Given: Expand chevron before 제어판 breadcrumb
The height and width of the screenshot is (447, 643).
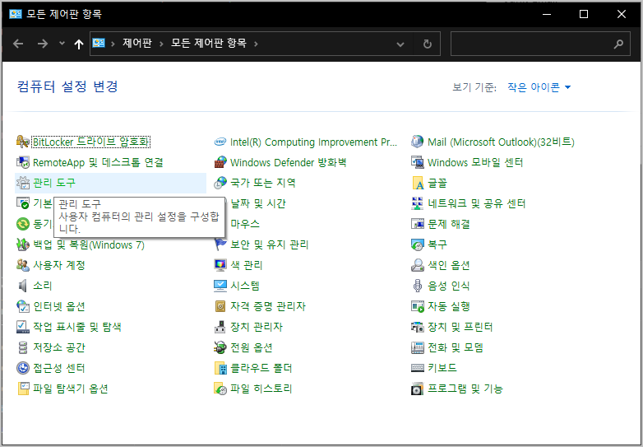Looking at the screenshot, I should (113, 44).
